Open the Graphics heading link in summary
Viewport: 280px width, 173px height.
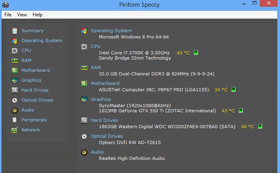(101, 99)
